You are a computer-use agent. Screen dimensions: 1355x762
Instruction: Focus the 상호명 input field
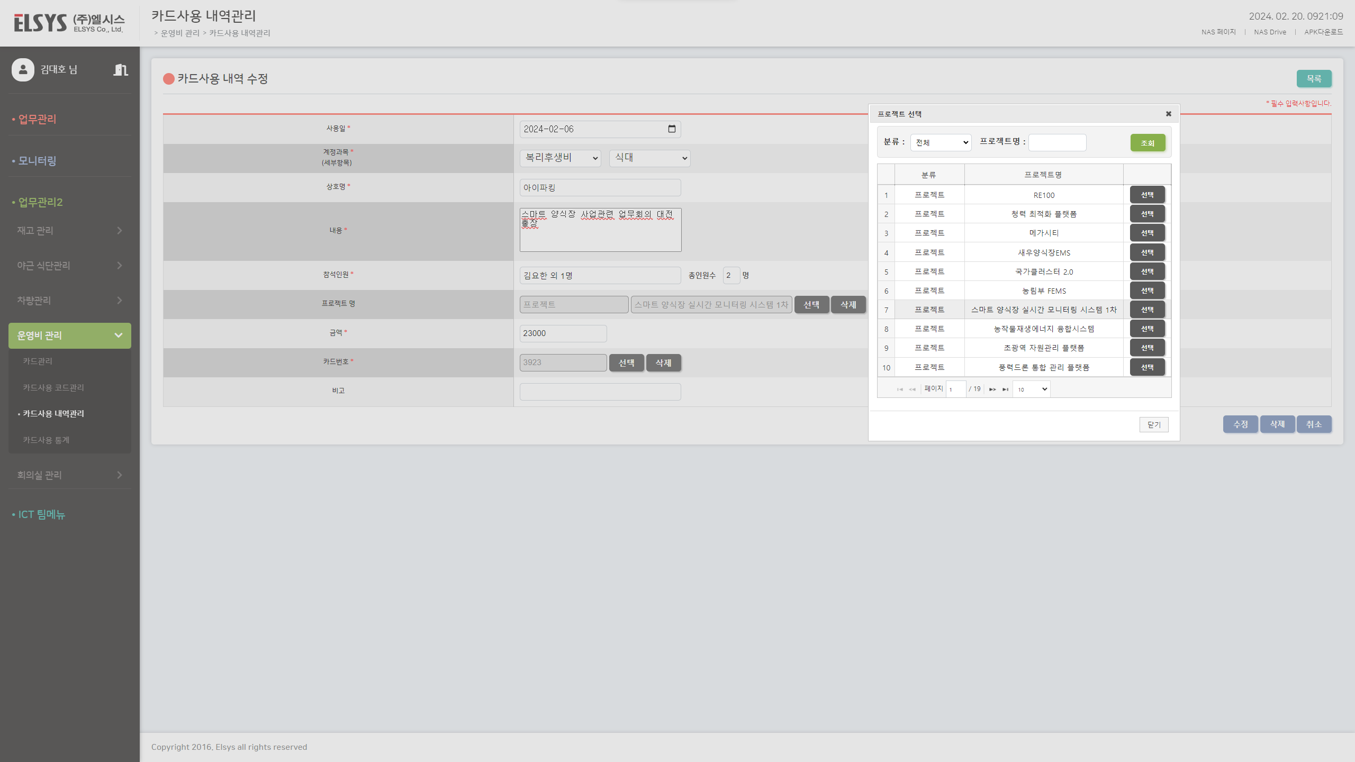[x=600, y=187]
